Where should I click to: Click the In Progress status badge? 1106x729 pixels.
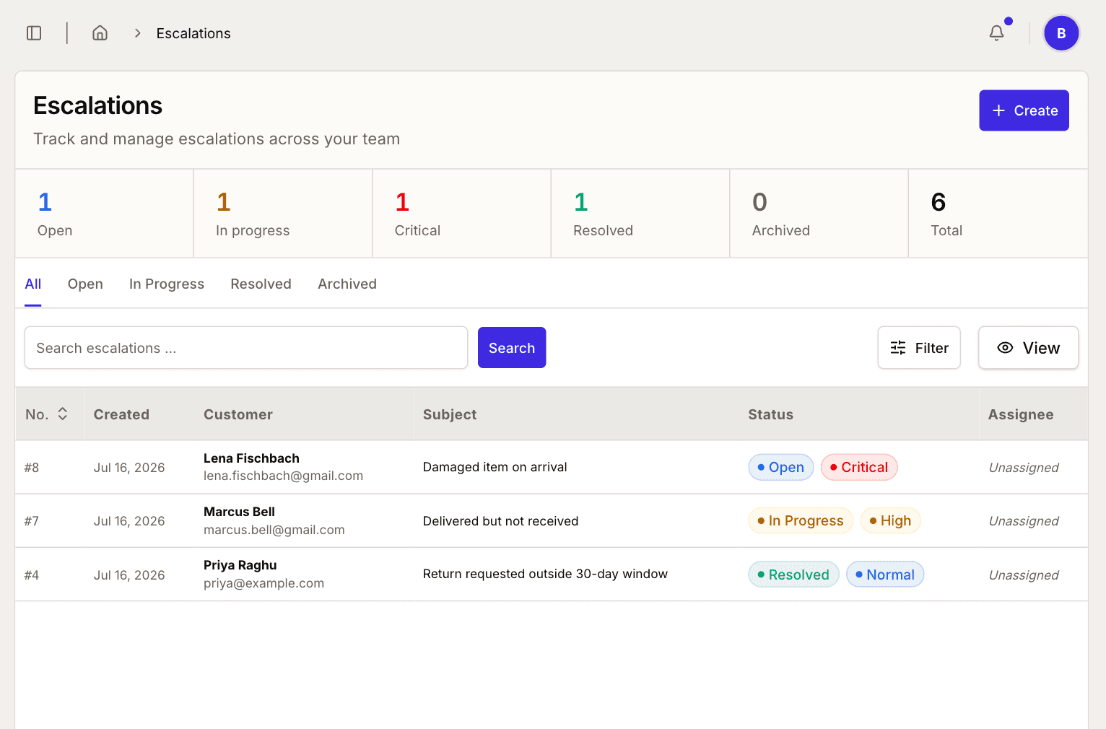[x=801, y=520]
